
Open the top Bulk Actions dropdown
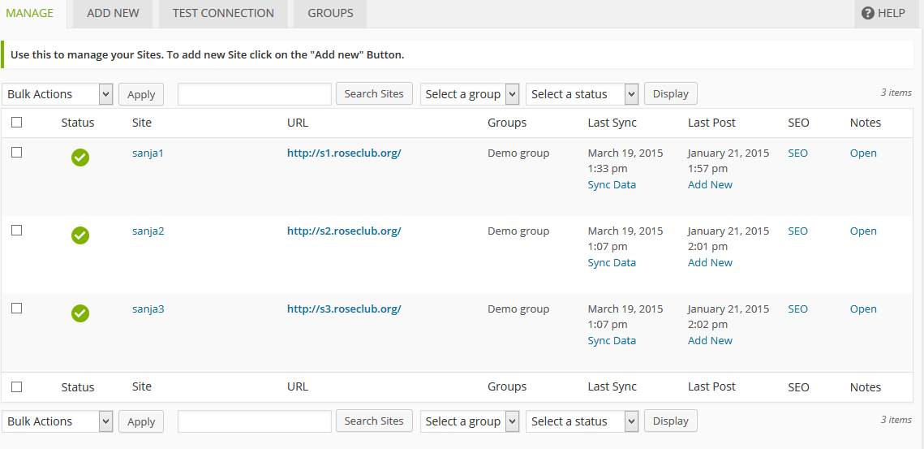(58, 94)
